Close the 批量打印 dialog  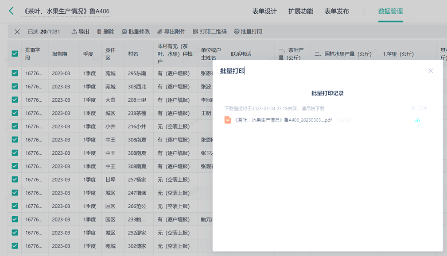430,71
